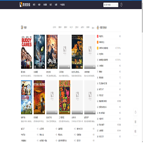Click the movie section heading icon
143x143 pixels.
click(x=22, y=27)
